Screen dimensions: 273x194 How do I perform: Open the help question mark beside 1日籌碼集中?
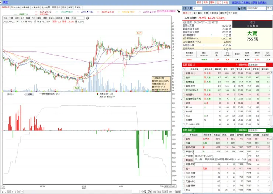point(212,35)
